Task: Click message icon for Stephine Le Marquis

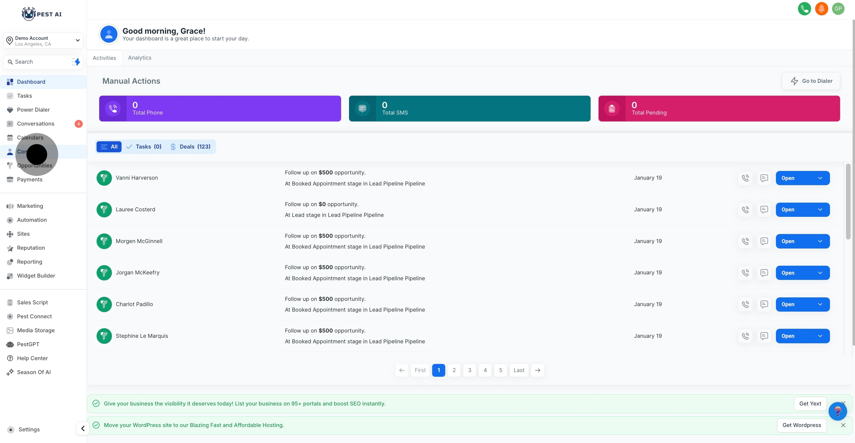Action: point(764,336)
